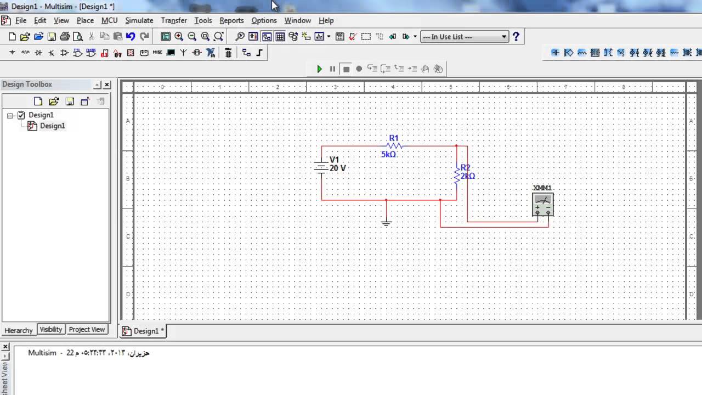The width and height of the screenshot is (702, 395).
Task: Click the Save icon in main toolbar
Action: pos(52,37)
